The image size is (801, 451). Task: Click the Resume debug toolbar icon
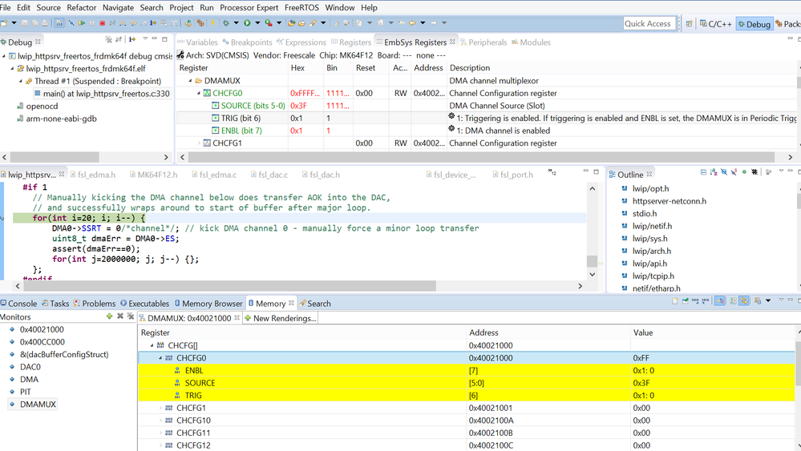coord(81,23)
